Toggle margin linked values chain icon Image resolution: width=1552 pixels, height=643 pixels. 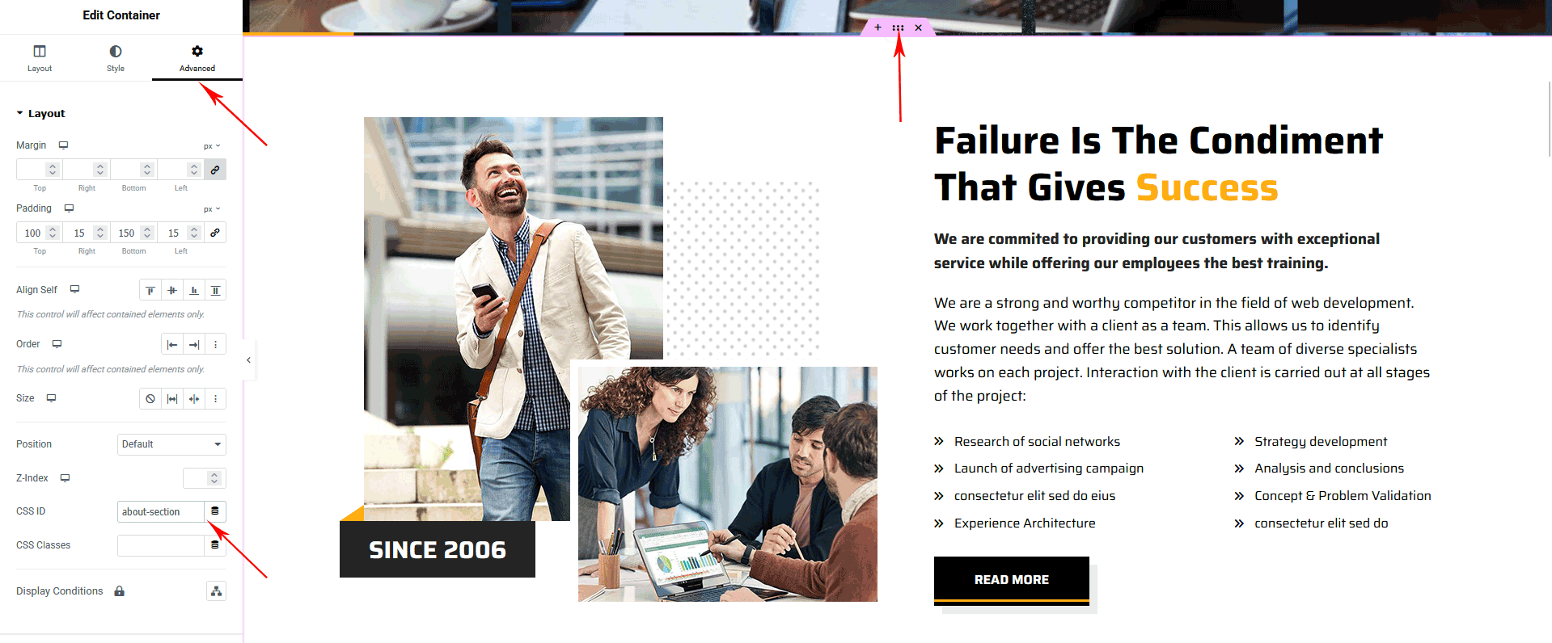coord(215,170)
